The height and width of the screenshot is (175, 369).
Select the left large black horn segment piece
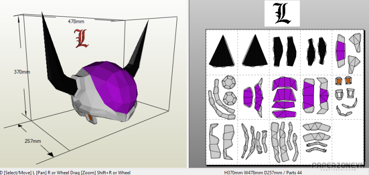[278, 51]
